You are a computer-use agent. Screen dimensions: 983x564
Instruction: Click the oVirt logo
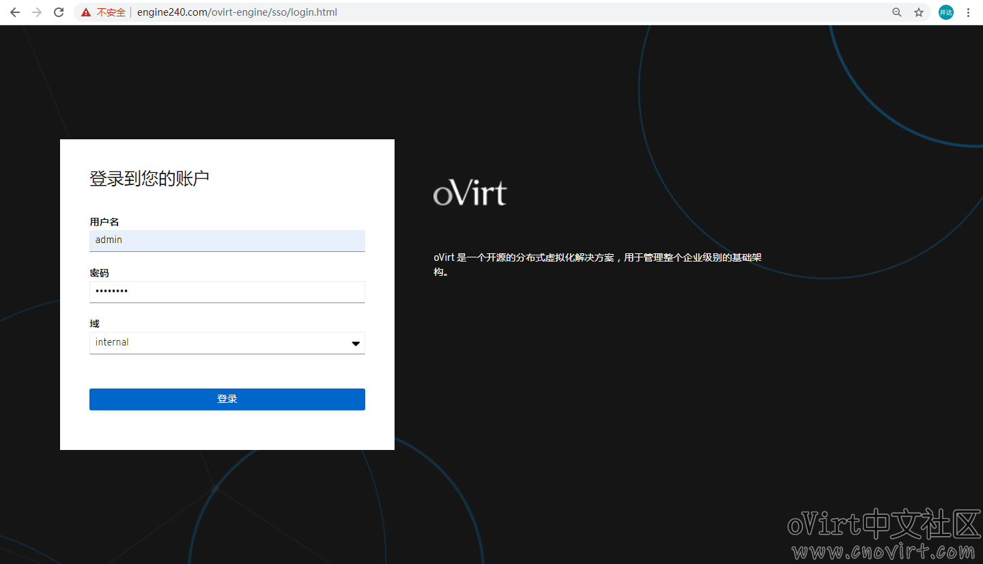pyautogui.click(x=470, y=193)
